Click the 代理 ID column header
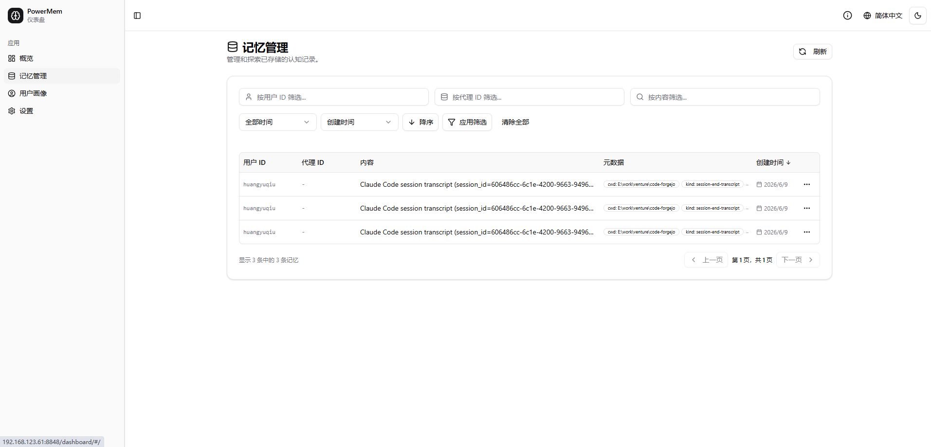 pos(313,162)
